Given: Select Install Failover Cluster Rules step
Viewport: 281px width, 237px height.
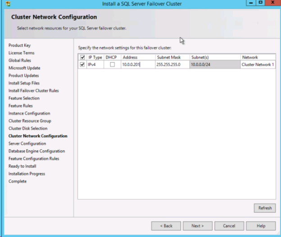Looking at the screenshot, I should point(33,90).
